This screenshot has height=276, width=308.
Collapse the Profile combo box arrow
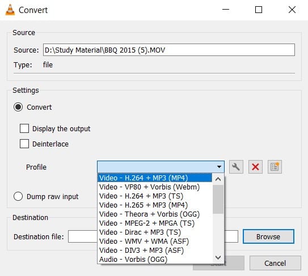coord(219,167)
